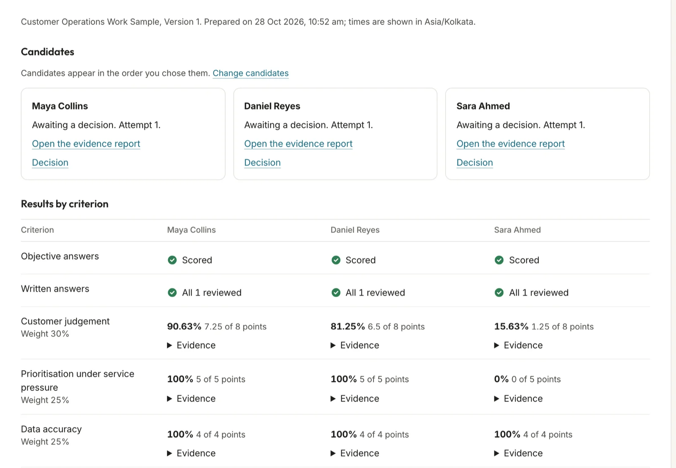Image resolution: width=676 pixels, height=468 pixels.
Task: Click the Sara Ahmed card heading
Action: point(483,106)
